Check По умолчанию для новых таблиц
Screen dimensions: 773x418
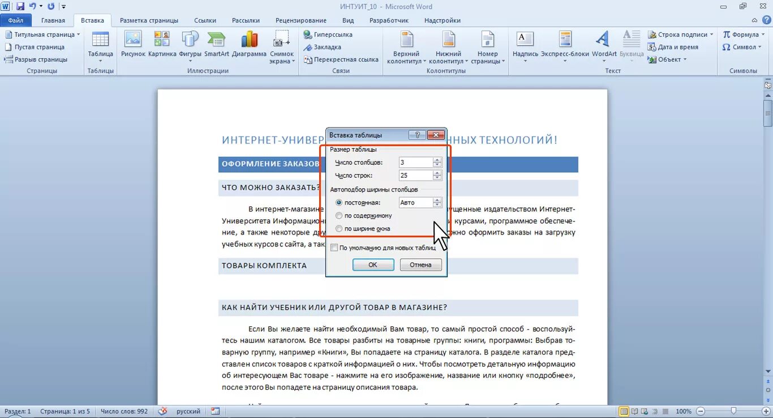(x=334, y=248)
